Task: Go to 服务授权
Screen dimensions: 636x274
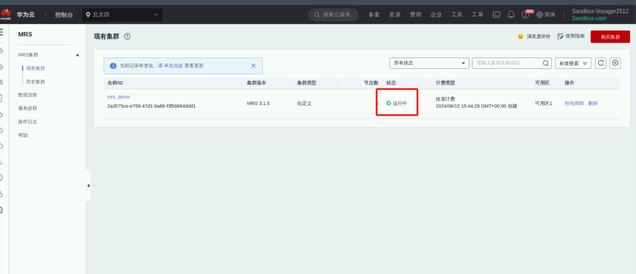Action: (x=27, y=108)
